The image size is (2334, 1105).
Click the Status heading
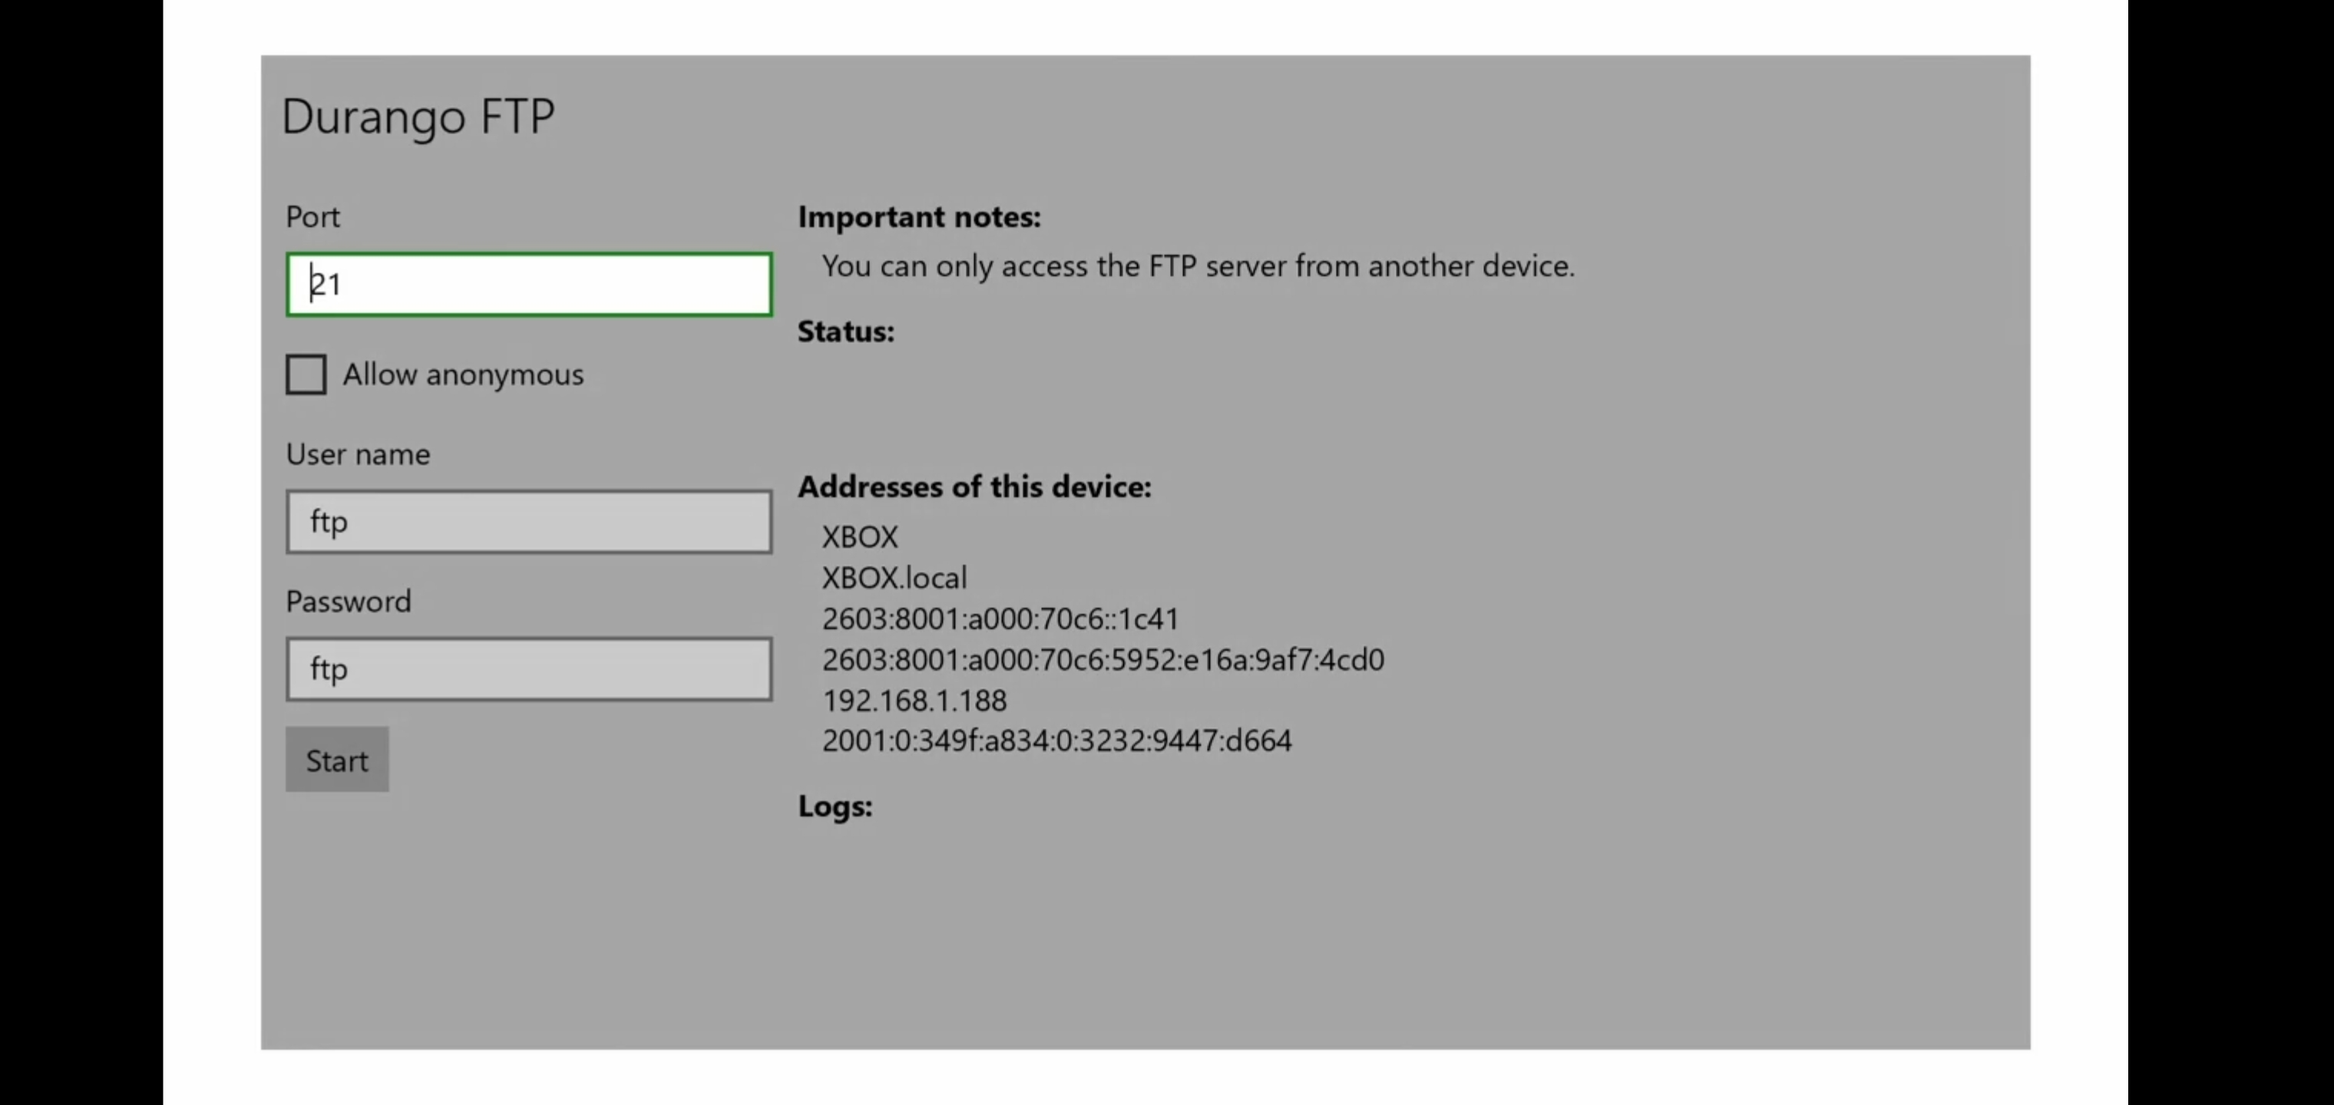[x=846, y=331]
